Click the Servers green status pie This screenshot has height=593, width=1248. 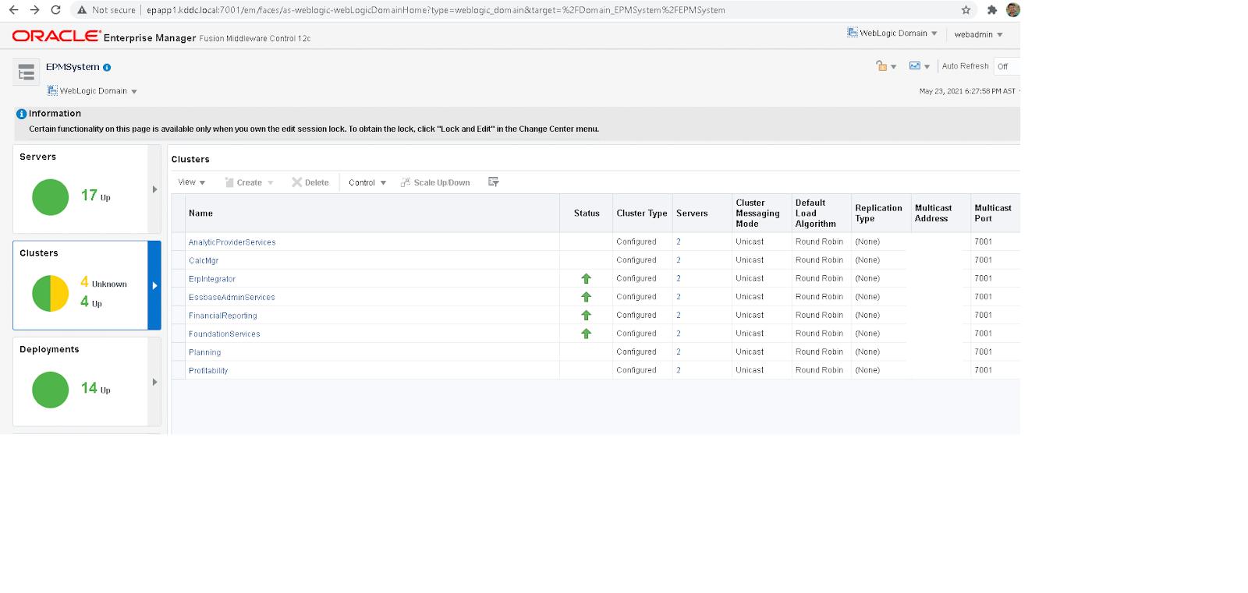click(51, 197)
